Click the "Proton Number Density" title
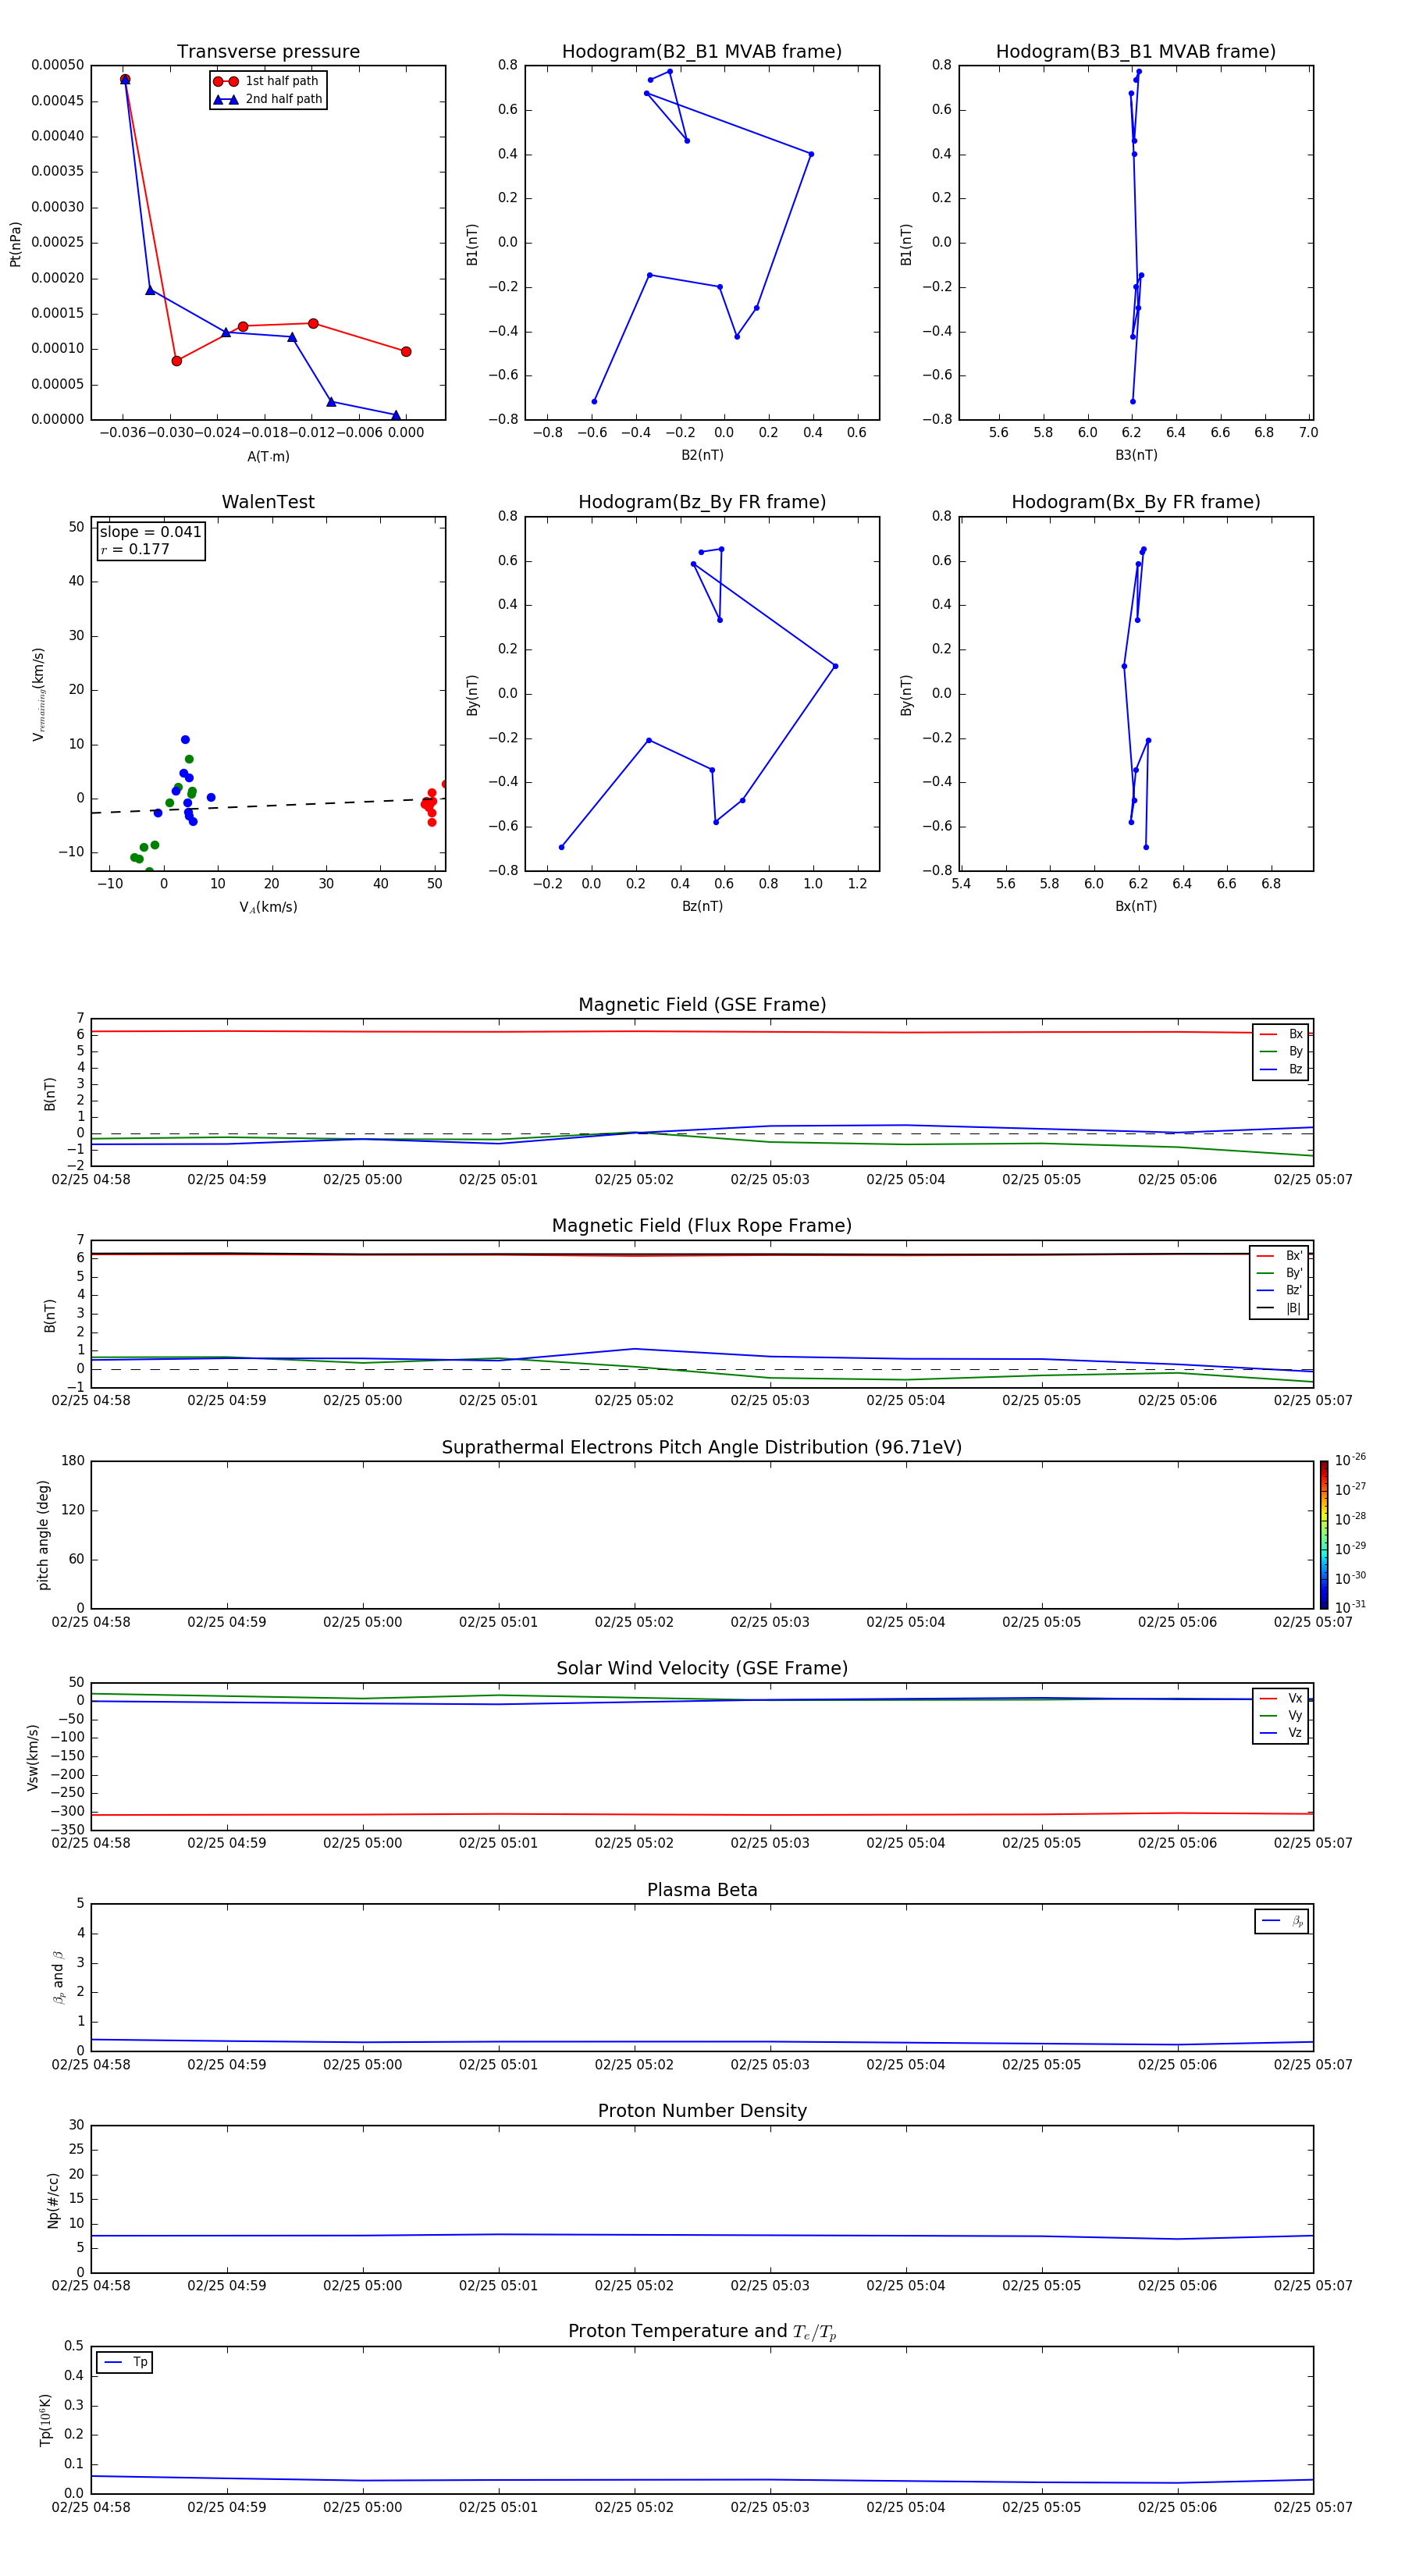The image size is (1405, 2576). (702, 2111)
